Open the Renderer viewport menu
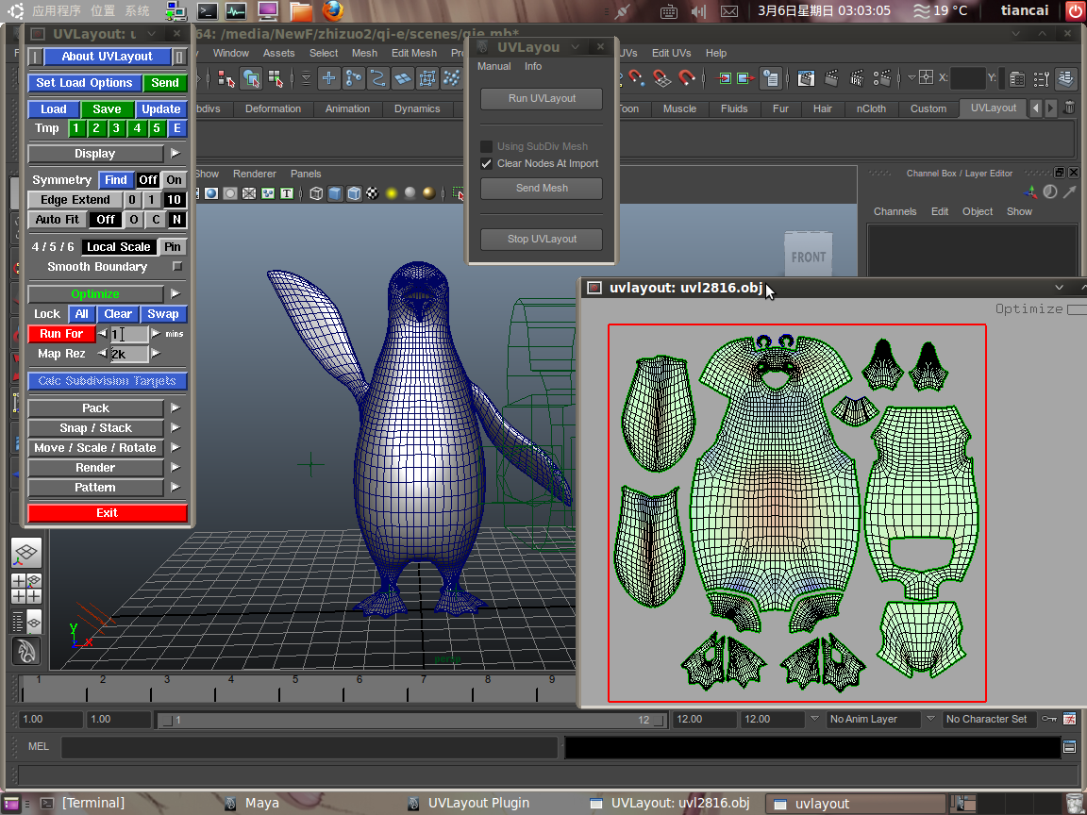Image resolution: width=1087 pixels, height=815 pixels. click(255, 174)
